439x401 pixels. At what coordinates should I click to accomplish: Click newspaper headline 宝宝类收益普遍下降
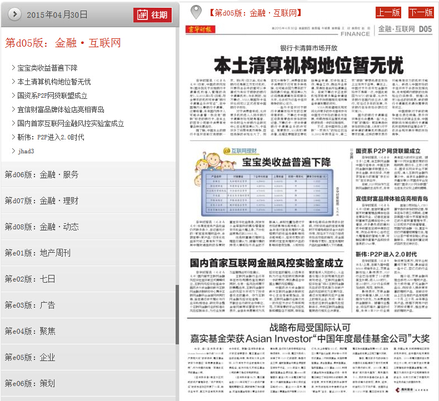[x=286, y=162]
